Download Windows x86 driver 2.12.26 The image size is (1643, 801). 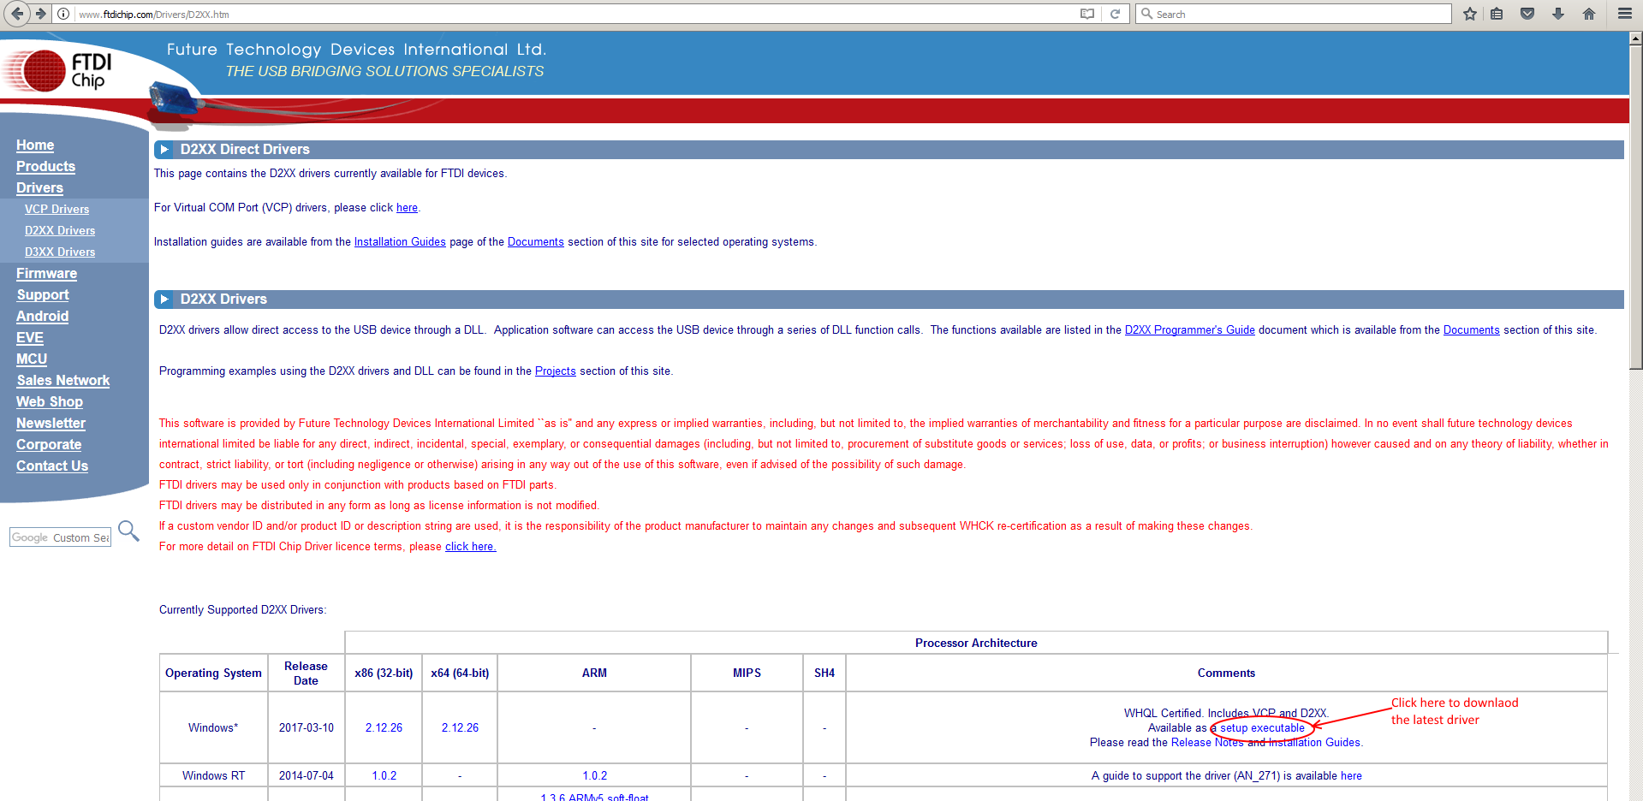coord(384,728)
